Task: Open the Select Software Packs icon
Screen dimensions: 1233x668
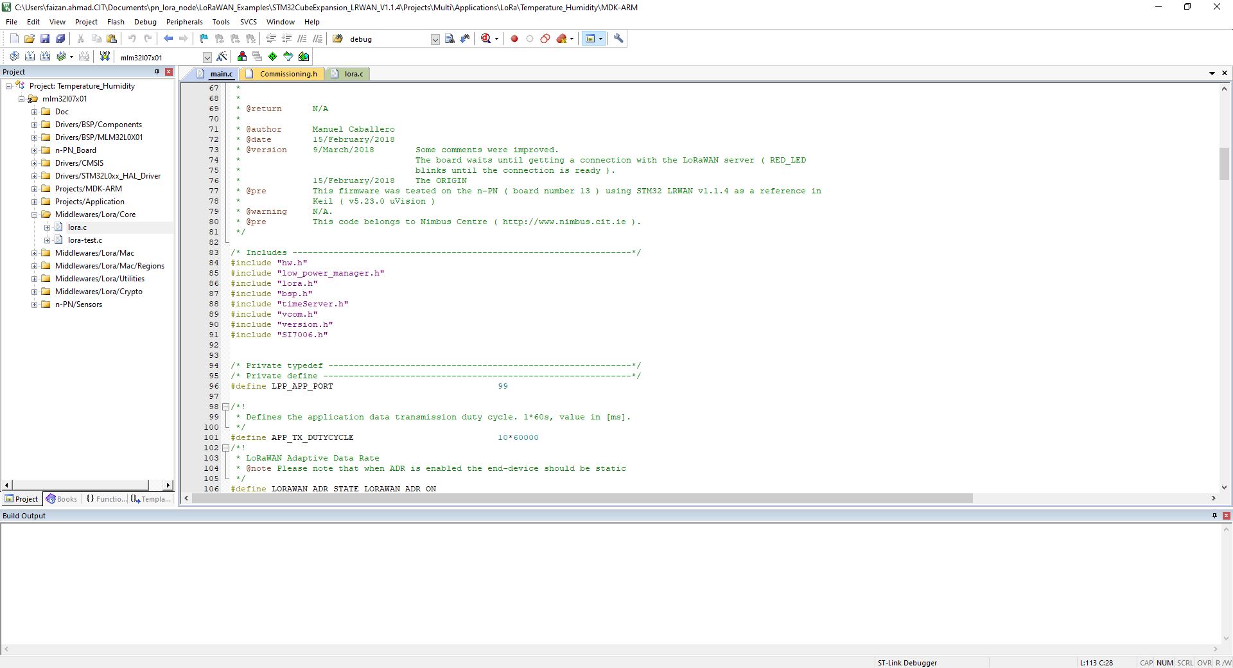Action: pos(288,57)
